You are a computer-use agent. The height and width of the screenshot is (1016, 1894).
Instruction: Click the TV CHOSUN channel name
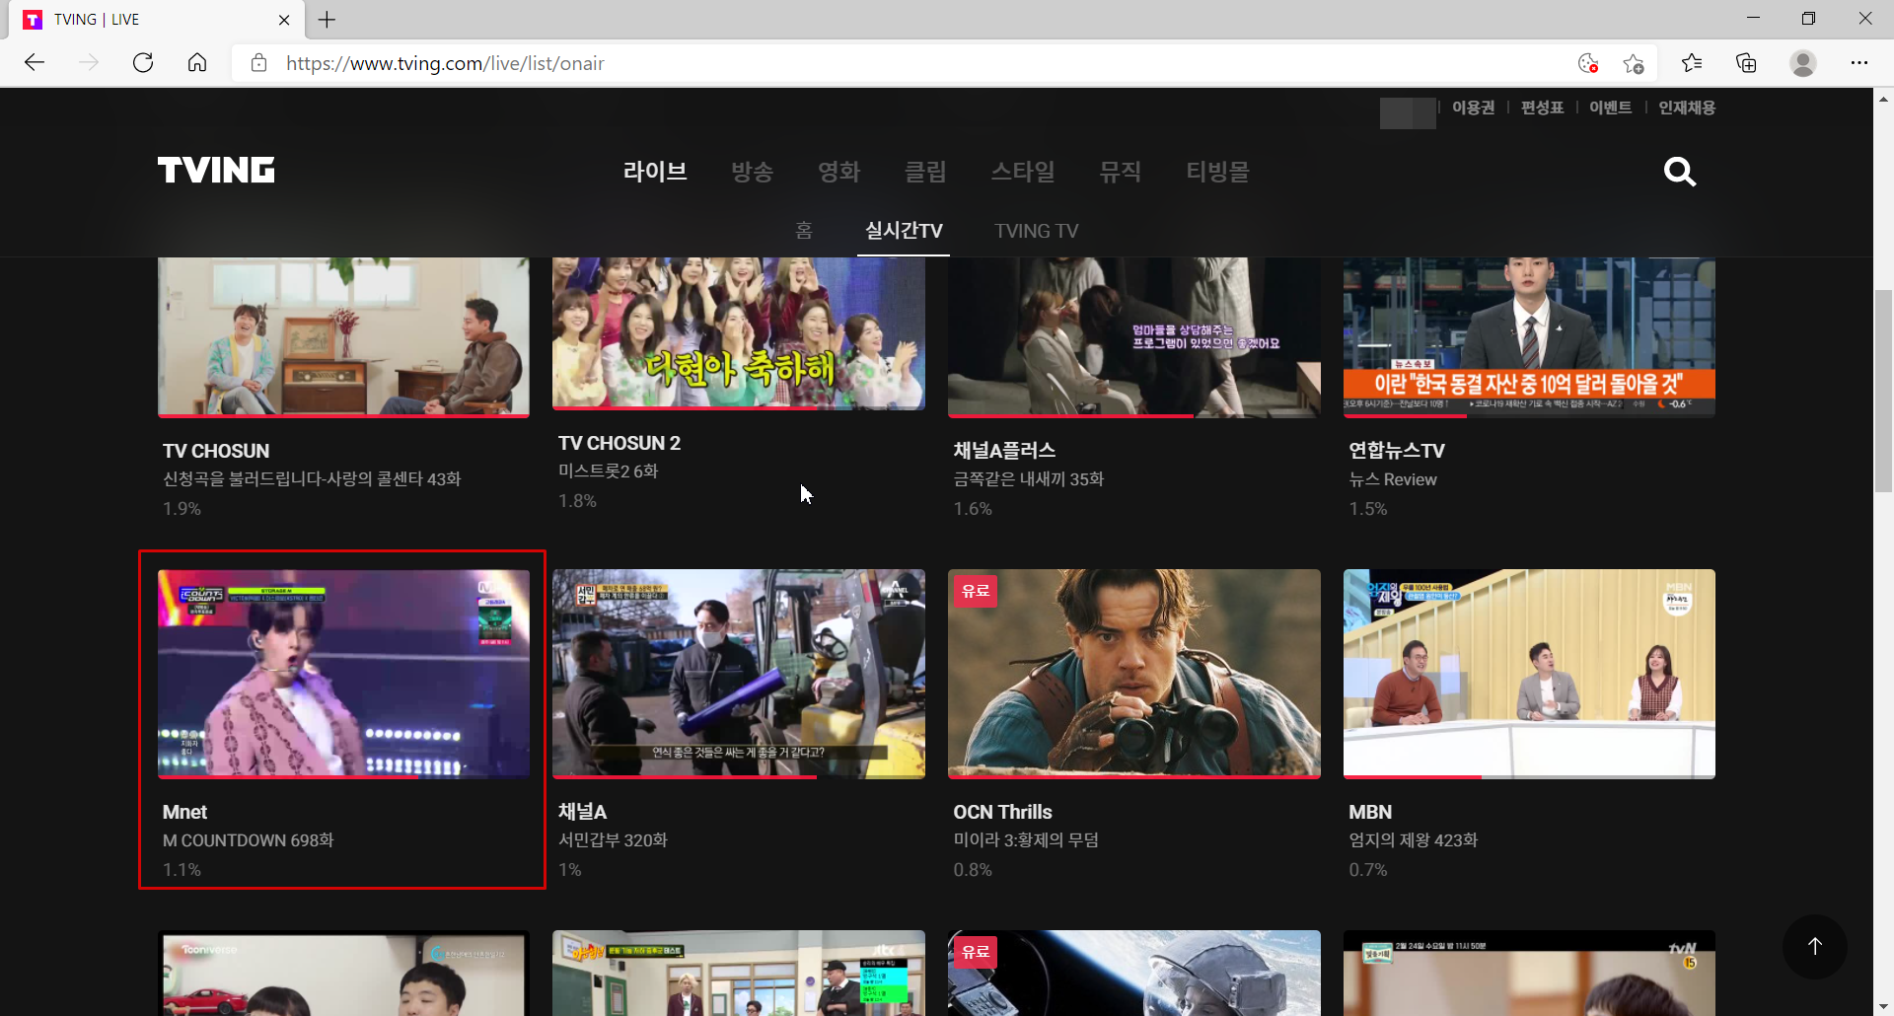[x=216, y=451]
